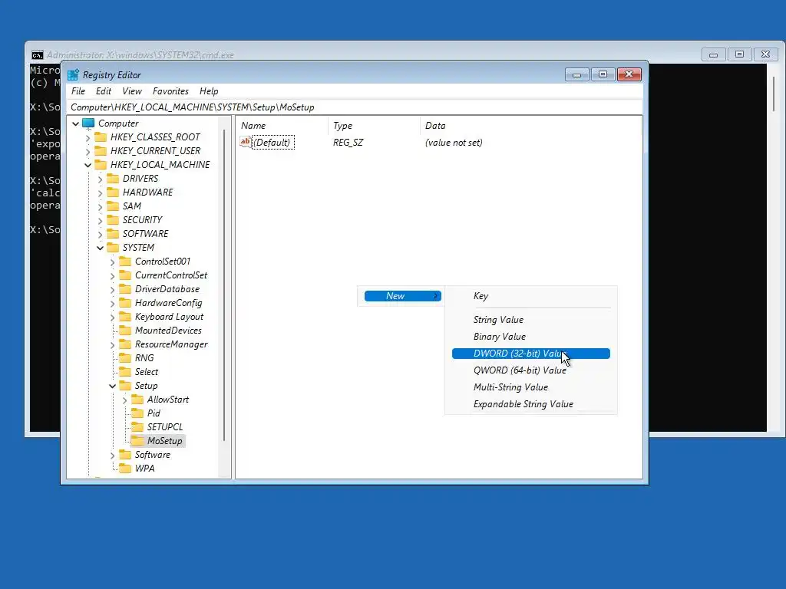
Task: Minimize the Registry Editor window
Action: [577, 74]
